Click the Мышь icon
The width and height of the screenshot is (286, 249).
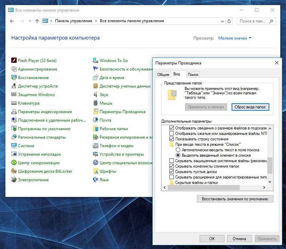click(95, 103)
